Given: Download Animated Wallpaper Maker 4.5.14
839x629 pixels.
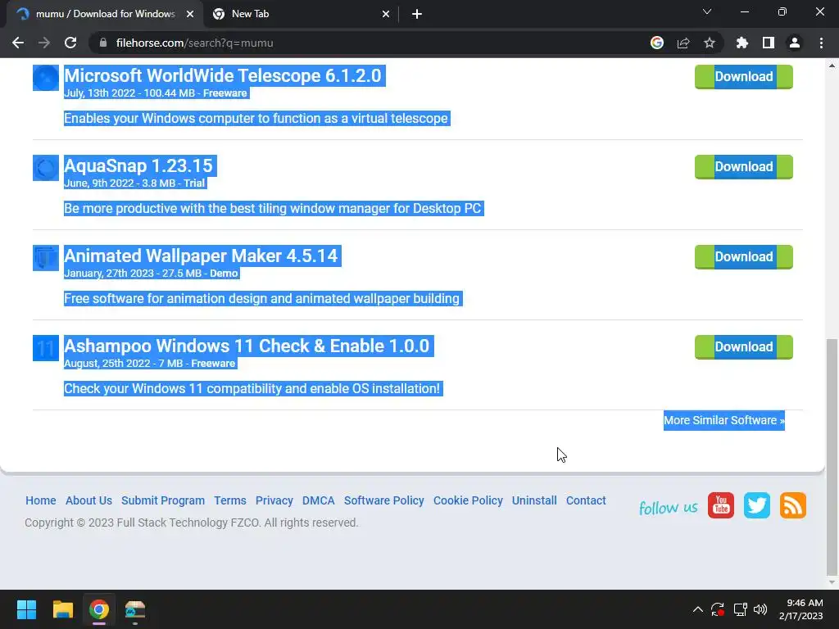Looking at the screenshot, I should tap(744, 256).
